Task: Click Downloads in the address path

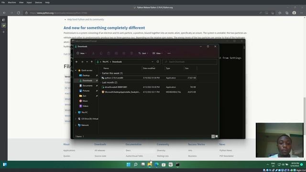Action: [117, 62]
